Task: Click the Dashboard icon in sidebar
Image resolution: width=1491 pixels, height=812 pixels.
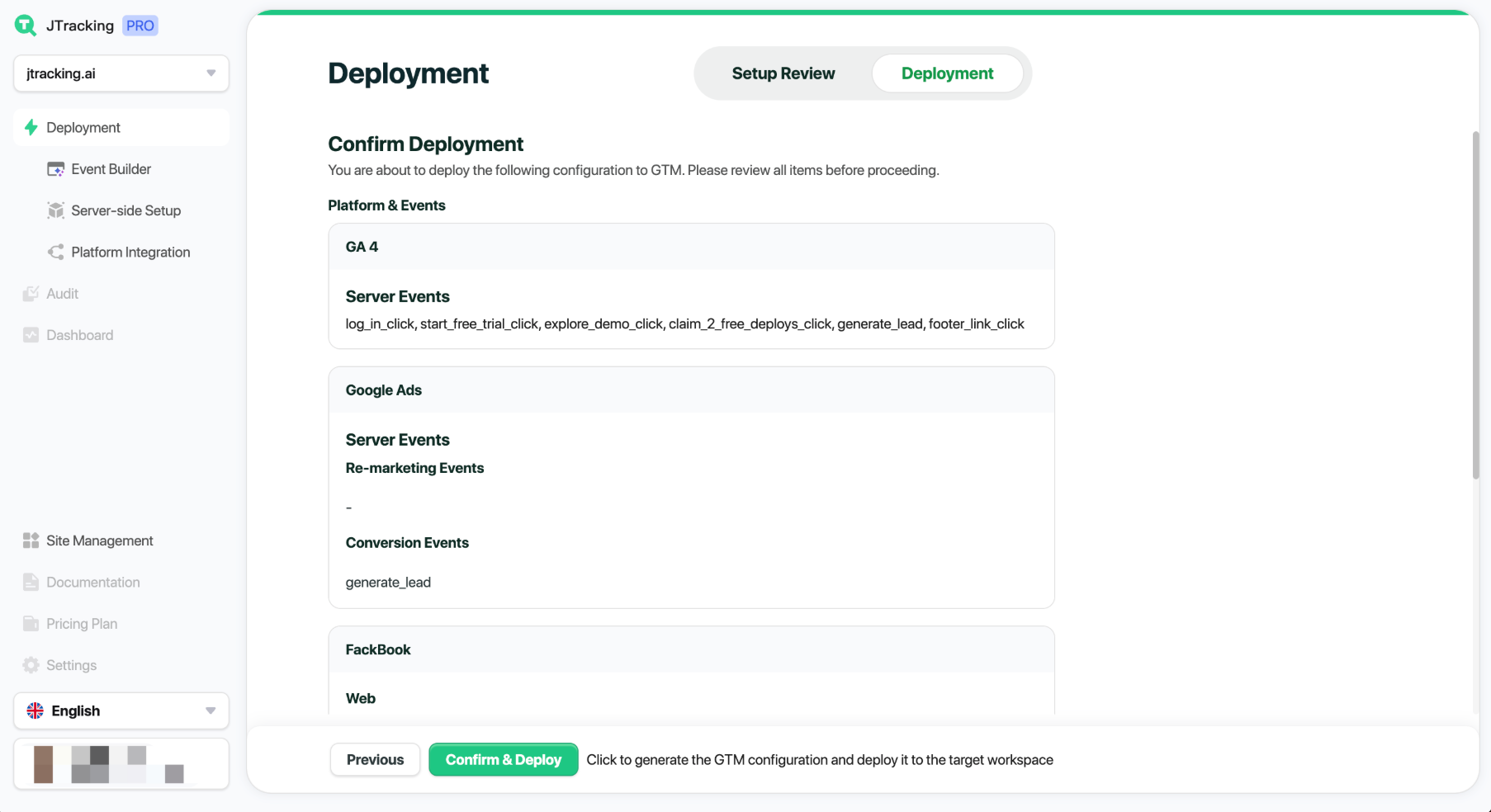Action: [31, 335]
